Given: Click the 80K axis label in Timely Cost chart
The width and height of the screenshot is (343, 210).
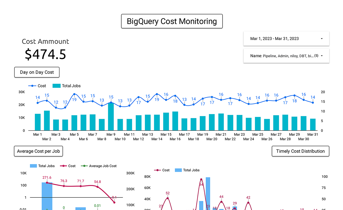Looking at the screenshot, I should click(148, 177).
